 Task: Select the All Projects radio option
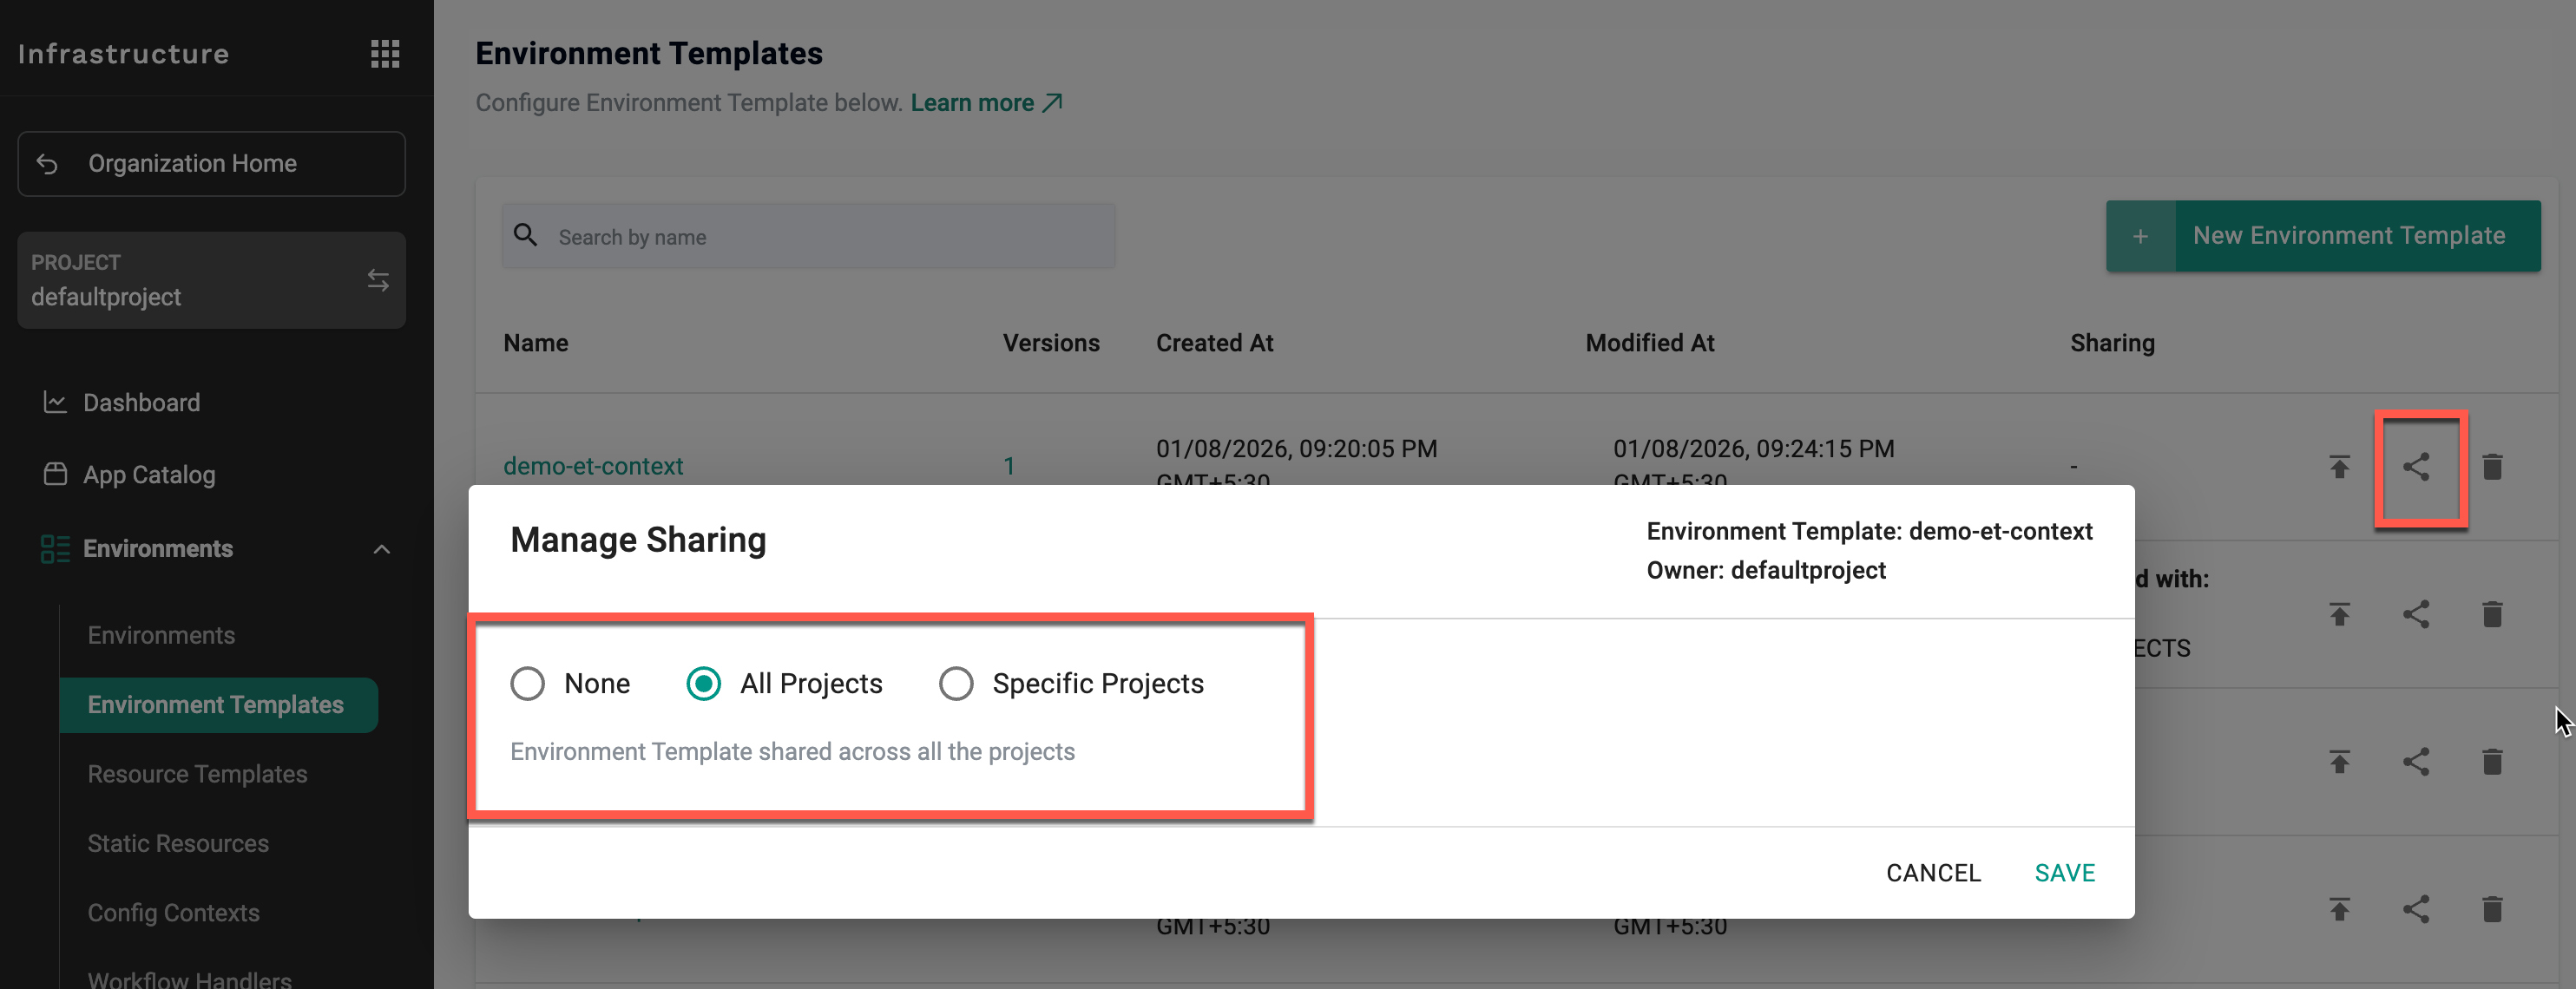[x=704, y=684]
